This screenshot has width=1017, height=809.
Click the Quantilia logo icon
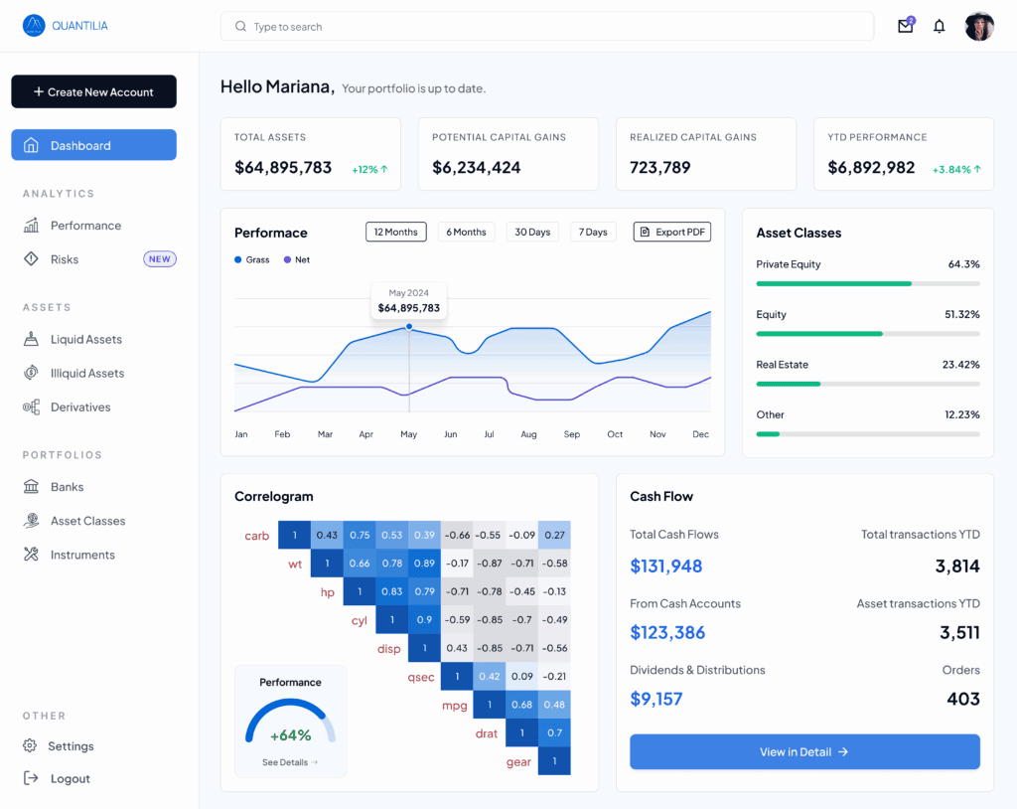coord(34,26)
